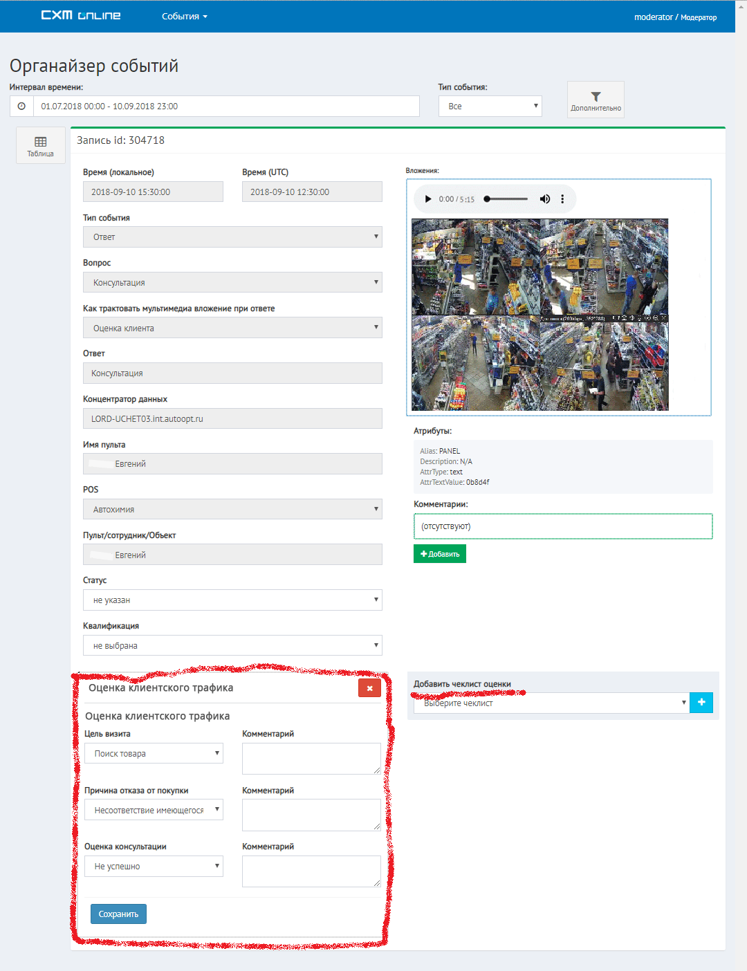Play the attached audio recording

point(428,199)
